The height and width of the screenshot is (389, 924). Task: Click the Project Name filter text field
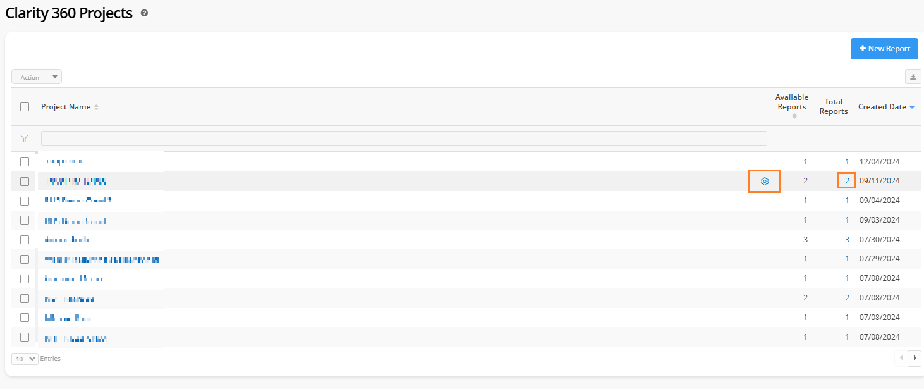(x=404, y=139)
